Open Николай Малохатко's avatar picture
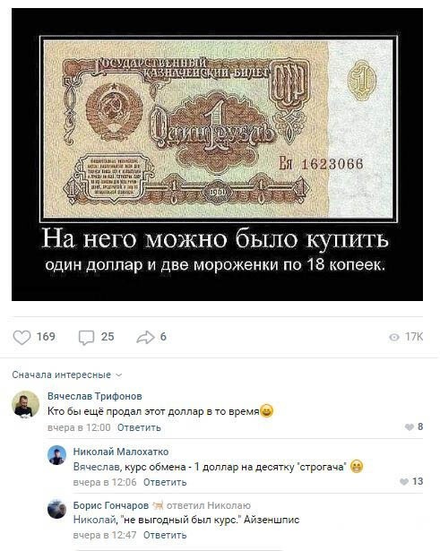440x551 pixels. (57, 455)
